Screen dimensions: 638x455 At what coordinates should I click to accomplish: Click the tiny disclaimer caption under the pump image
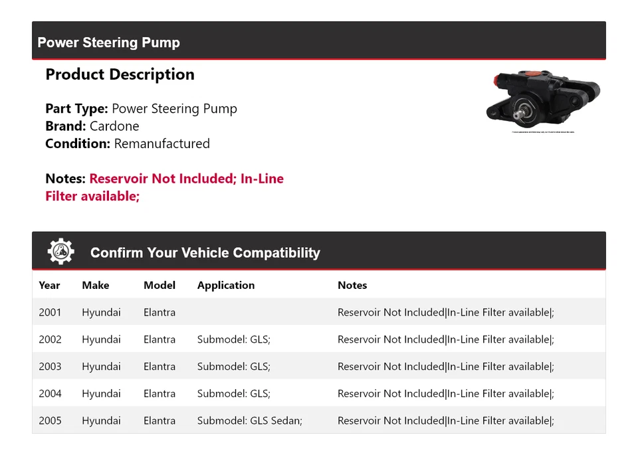543,132
